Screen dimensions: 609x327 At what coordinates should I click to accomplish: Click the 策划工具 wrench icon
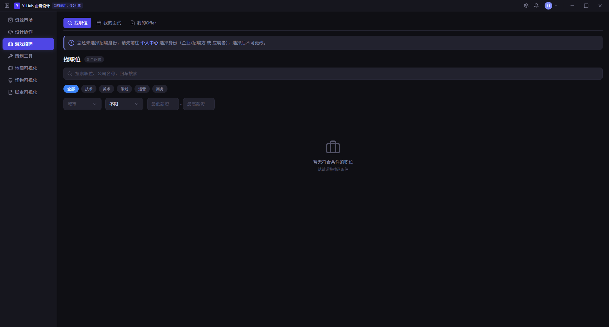(x=10, y=56)
